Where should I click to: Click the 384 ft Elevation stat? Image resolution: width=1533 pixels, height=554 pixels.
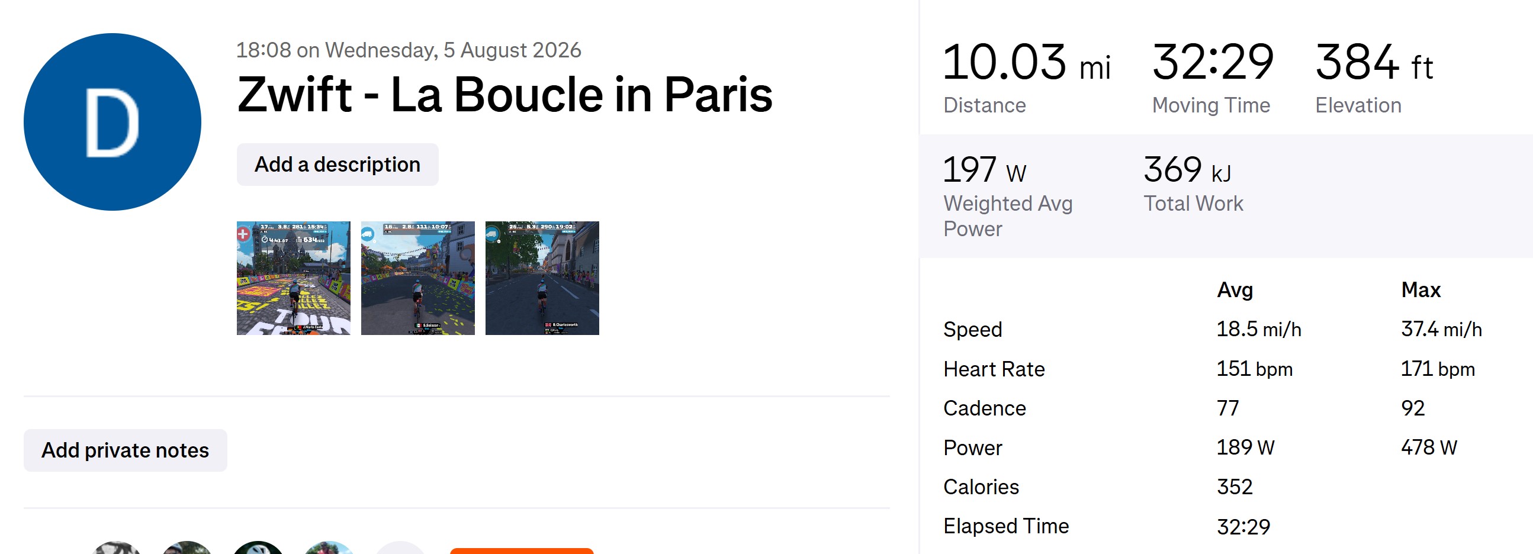(x=1374, y=77)
